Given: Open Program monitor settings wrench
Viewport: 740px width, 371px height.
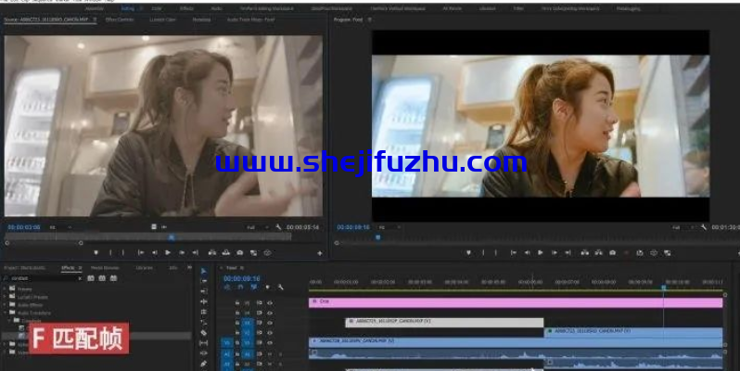Looking at the screenshot, I should tap(704, 227).
